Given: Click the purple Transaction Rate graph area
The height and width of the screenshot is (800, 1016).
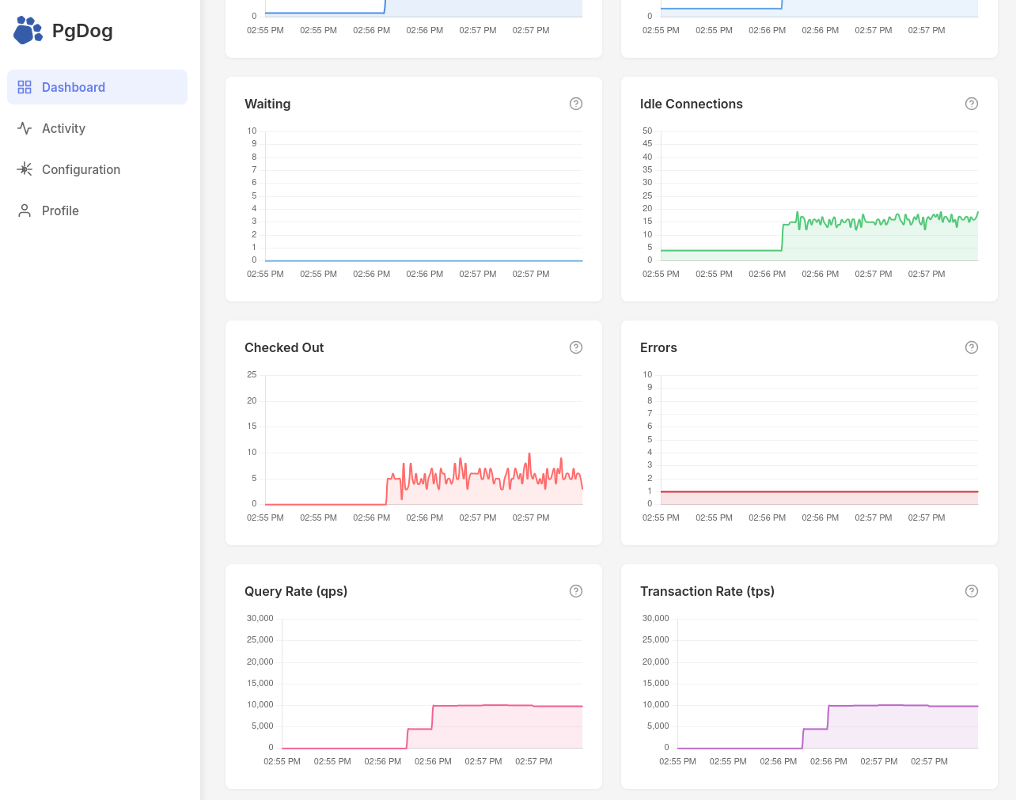Looking at the screenshot, I should (x=902, y=726).
